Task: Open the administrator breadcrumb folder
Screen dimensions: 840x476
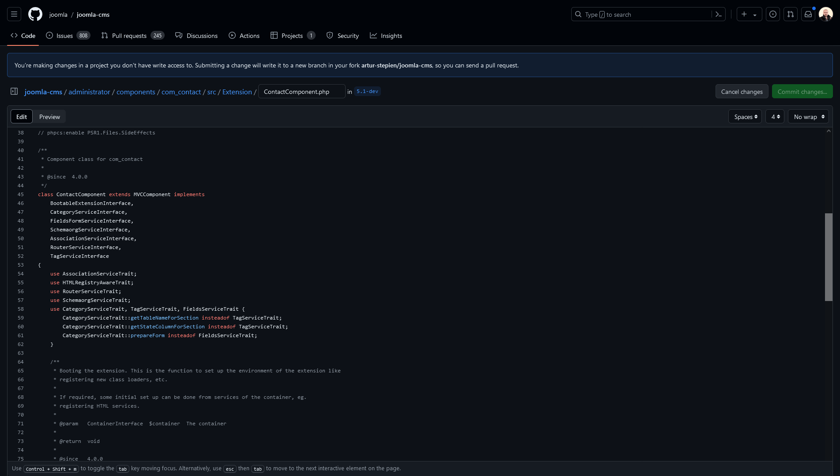Action: click(x=89, y=92)
